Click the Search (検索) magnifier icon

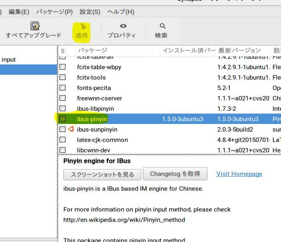tap(162, 26)
